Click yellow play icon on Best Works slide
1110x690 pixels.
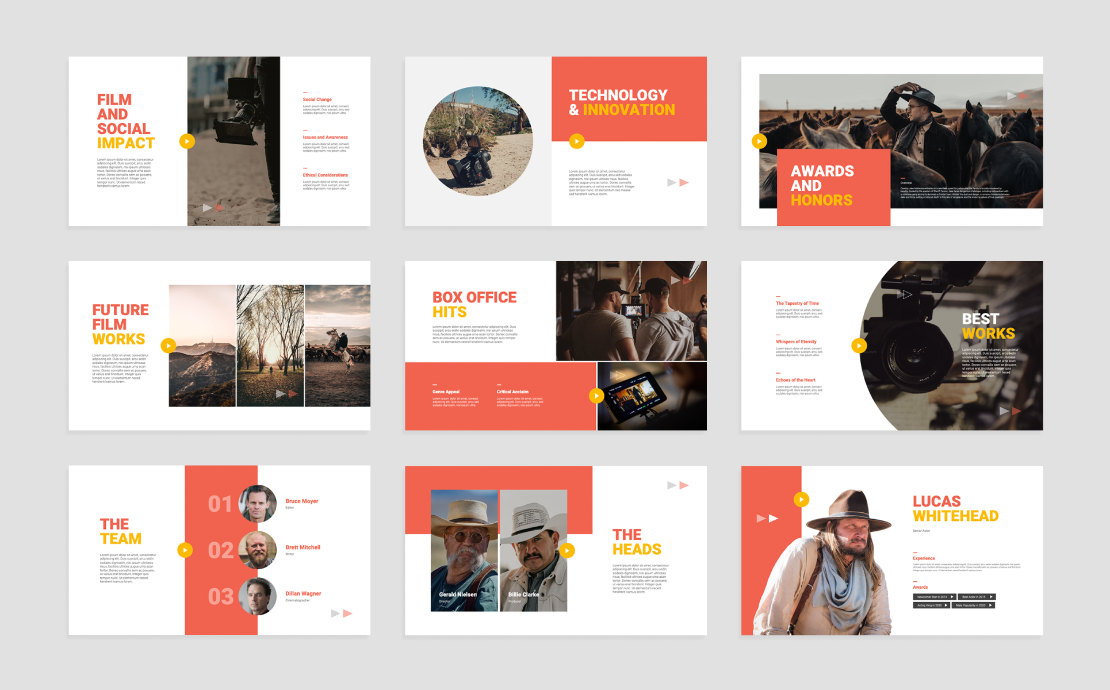tap(859, 346)
